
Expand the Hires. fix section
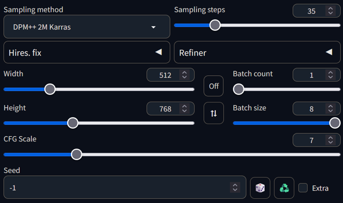(87, 52)
